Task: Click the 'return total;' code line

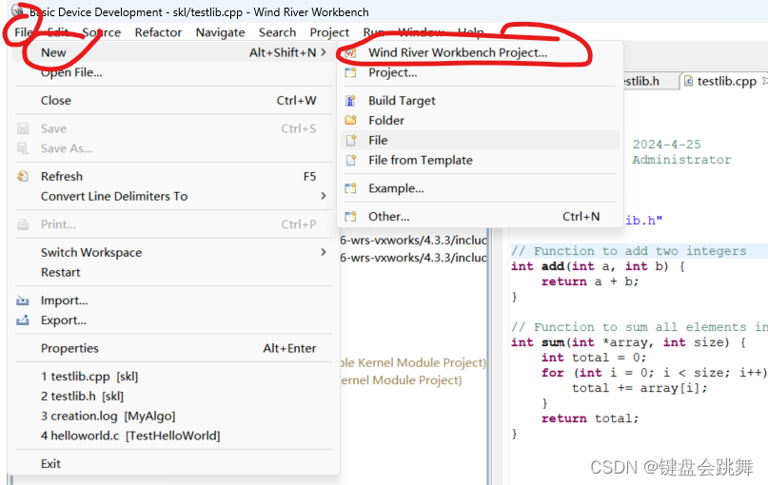Action: pos(590,418)
